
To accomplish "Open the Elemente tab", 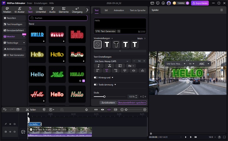I will (x=64, y=10).
